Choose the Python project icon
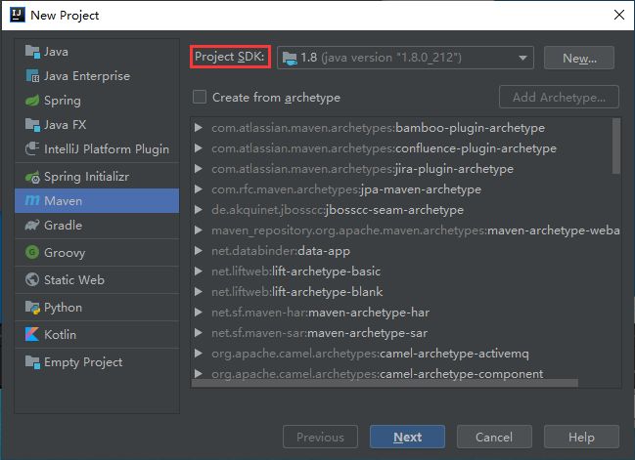 click(x=32, y=308)
